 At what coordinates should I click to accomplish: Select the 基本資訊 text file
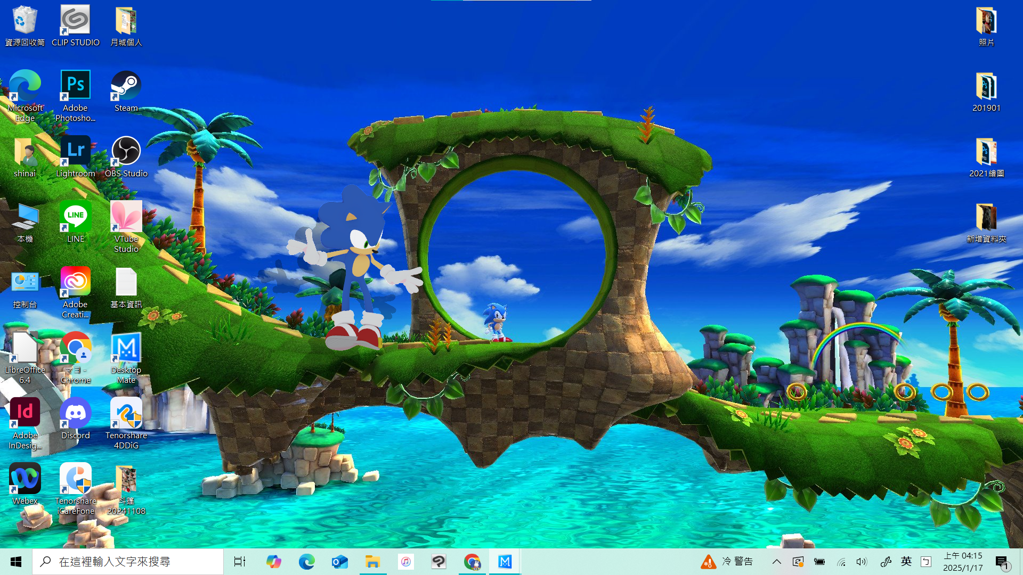point(126,288)
